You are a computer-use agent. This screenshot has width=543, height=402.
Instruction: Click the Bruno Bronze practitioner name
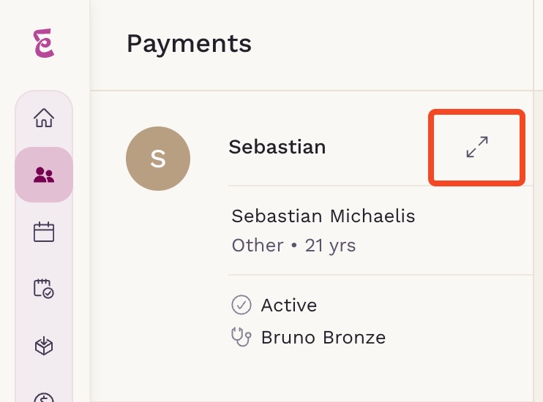tap(323, 337)
